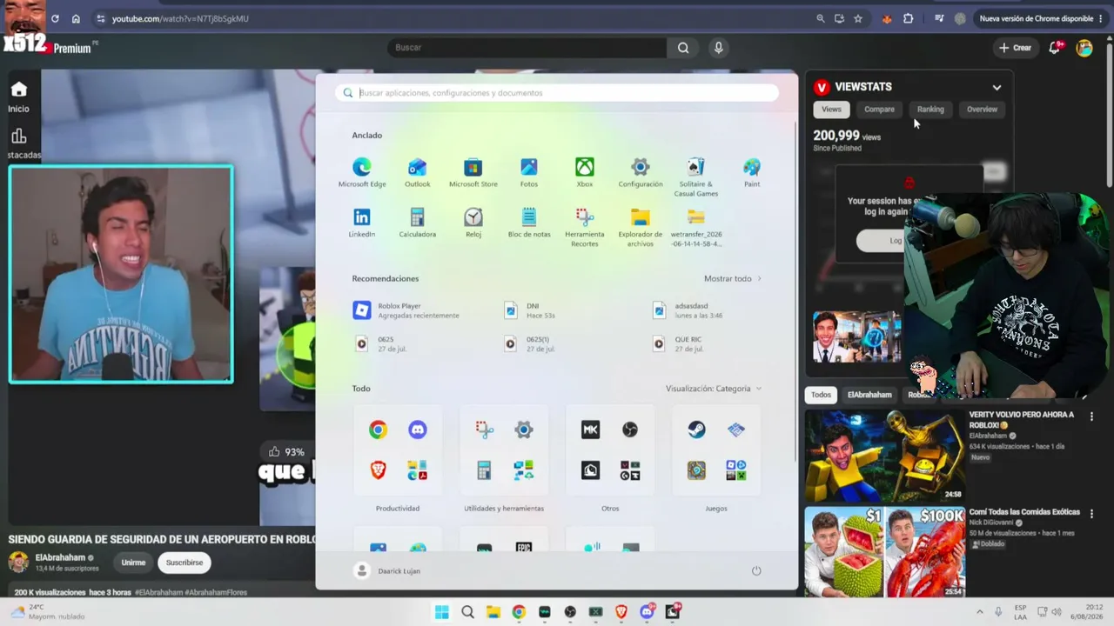Open options menu for Verity Roblox video
Viewport: 1114px width, 626px height.
[x=1091, y=416]
